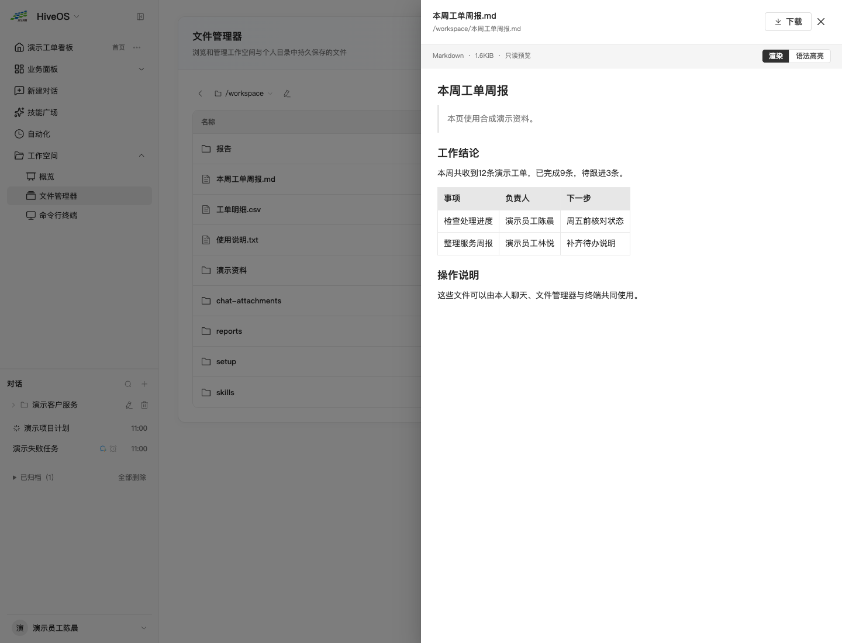842x643 pixels.
Task: Click 全部删除 for archived conversations
Action: tap(132, 478)
